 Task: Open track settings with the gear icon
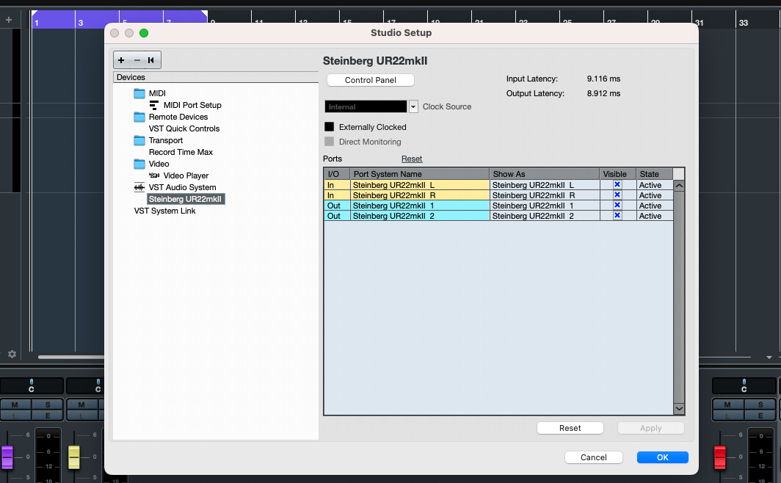[12, 354]
